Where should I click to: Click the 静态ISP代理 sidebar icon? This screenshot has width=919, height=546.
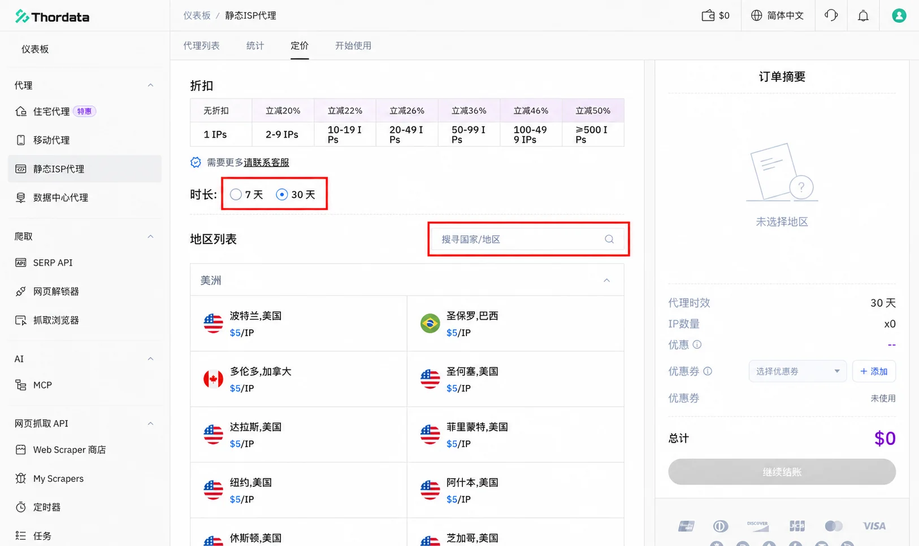[x=21, y=169]
